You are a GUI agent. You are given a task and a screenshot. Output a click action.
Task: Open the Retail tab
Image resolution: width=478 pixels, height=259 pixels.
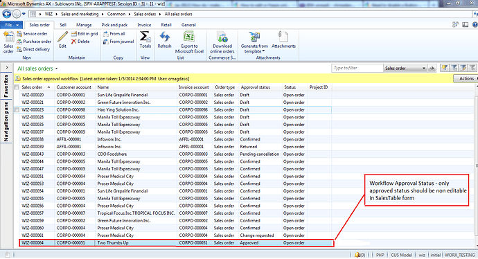166,25
